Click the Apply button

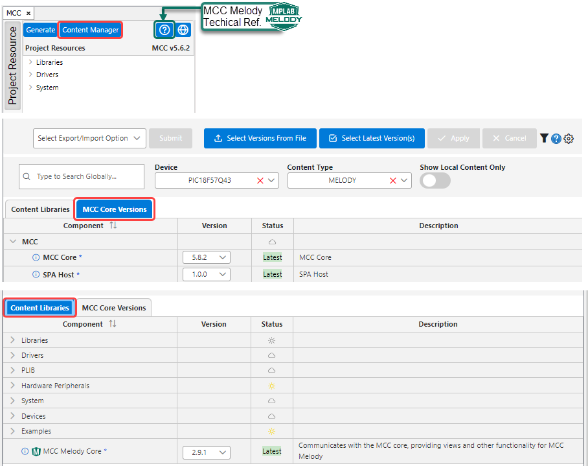click(454, 138)
